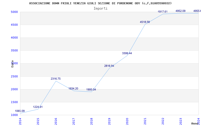
Task: Click the y-axis value 3500
Action: [14, 51]
